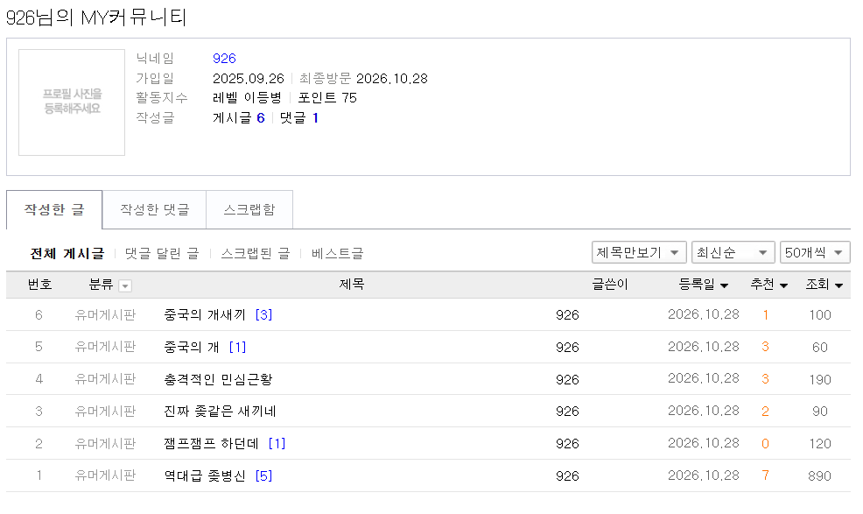Select the 전체 게시글 filter
This screenshot has width=863, height=514.
click(67, 253)
